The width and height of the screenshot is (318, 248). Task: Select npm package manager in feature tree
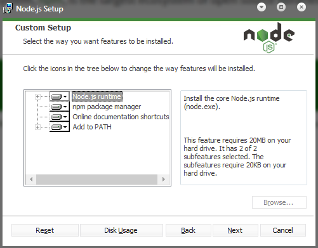[x=107, y=107]
